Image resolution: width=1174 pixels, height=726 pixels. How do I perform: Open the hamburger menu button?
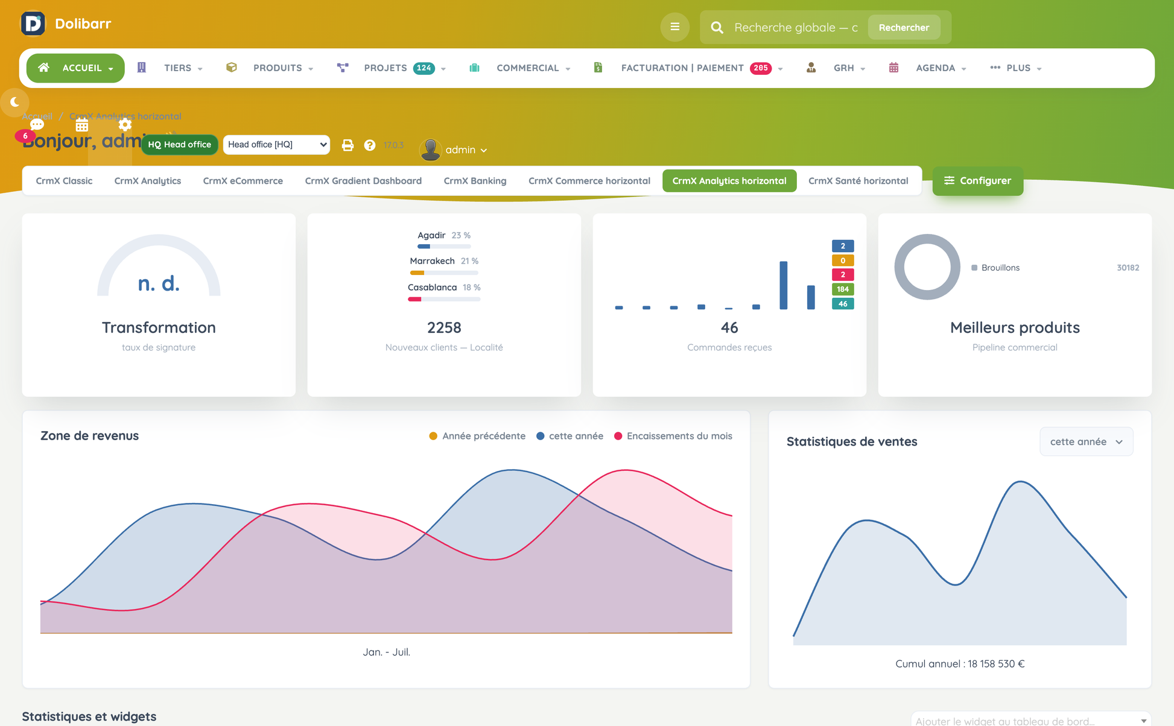click(674, 27)
